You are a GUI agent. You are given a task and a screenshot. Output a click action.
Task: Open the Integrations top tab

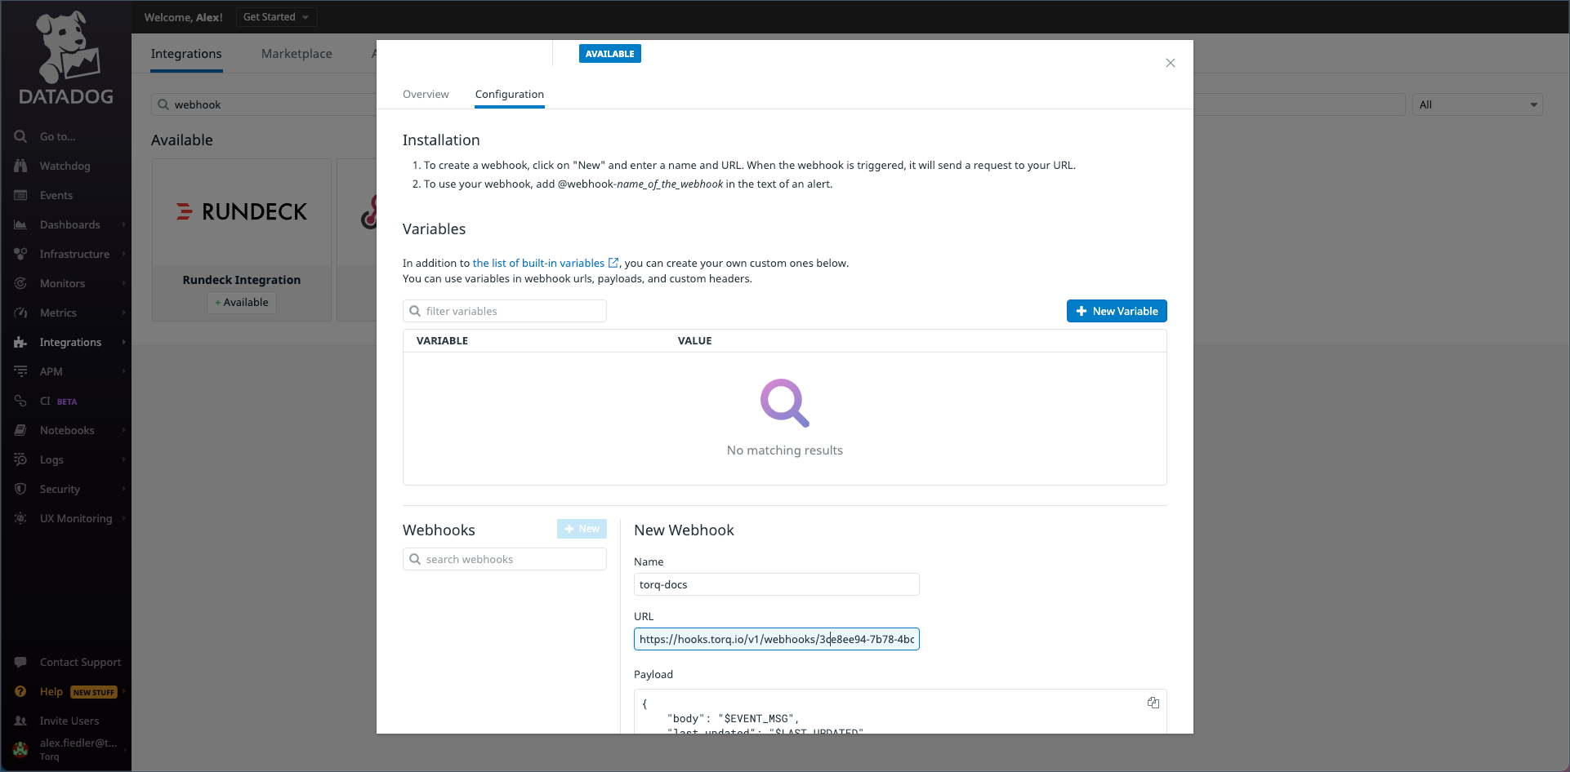click(x=186, y=54)
